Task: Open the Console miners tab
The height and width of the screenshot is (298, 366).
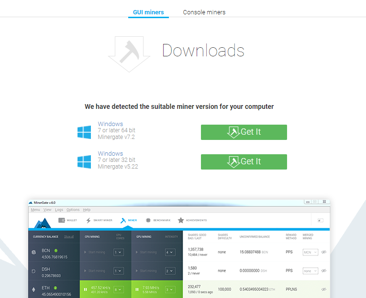Action: [204, 12]
